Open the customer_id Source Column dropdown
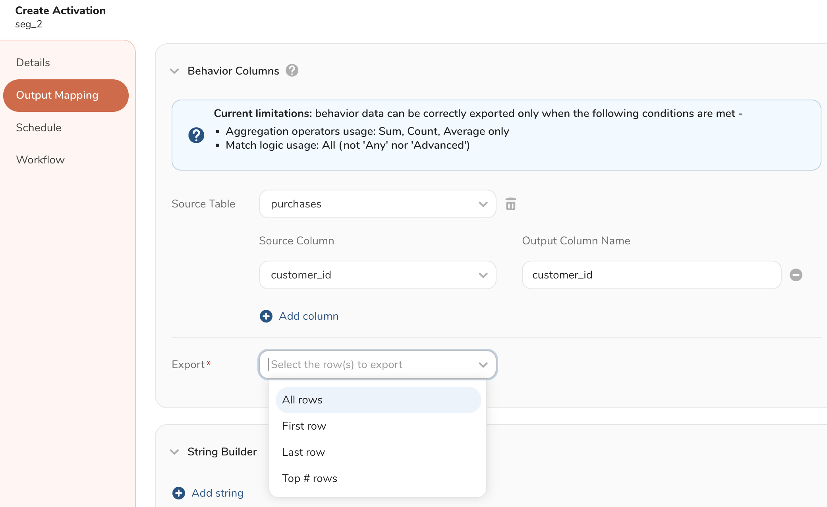The width and height of the screenshot is (827, 507). coord(377,275)
